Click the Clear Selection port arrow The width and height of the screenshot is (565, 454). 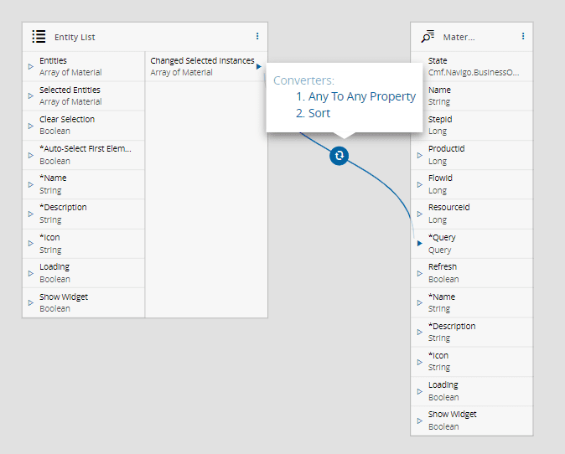tap(31, 125)
